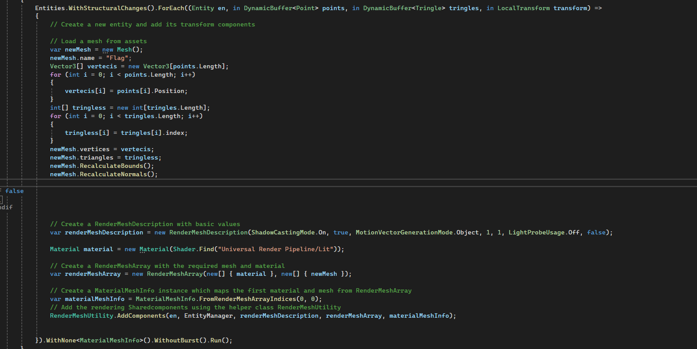Viewport: 697px width, 349px height.
Task: Click the 'Create a RenderMeshDescription' comment
Action: tap(145, 224)
